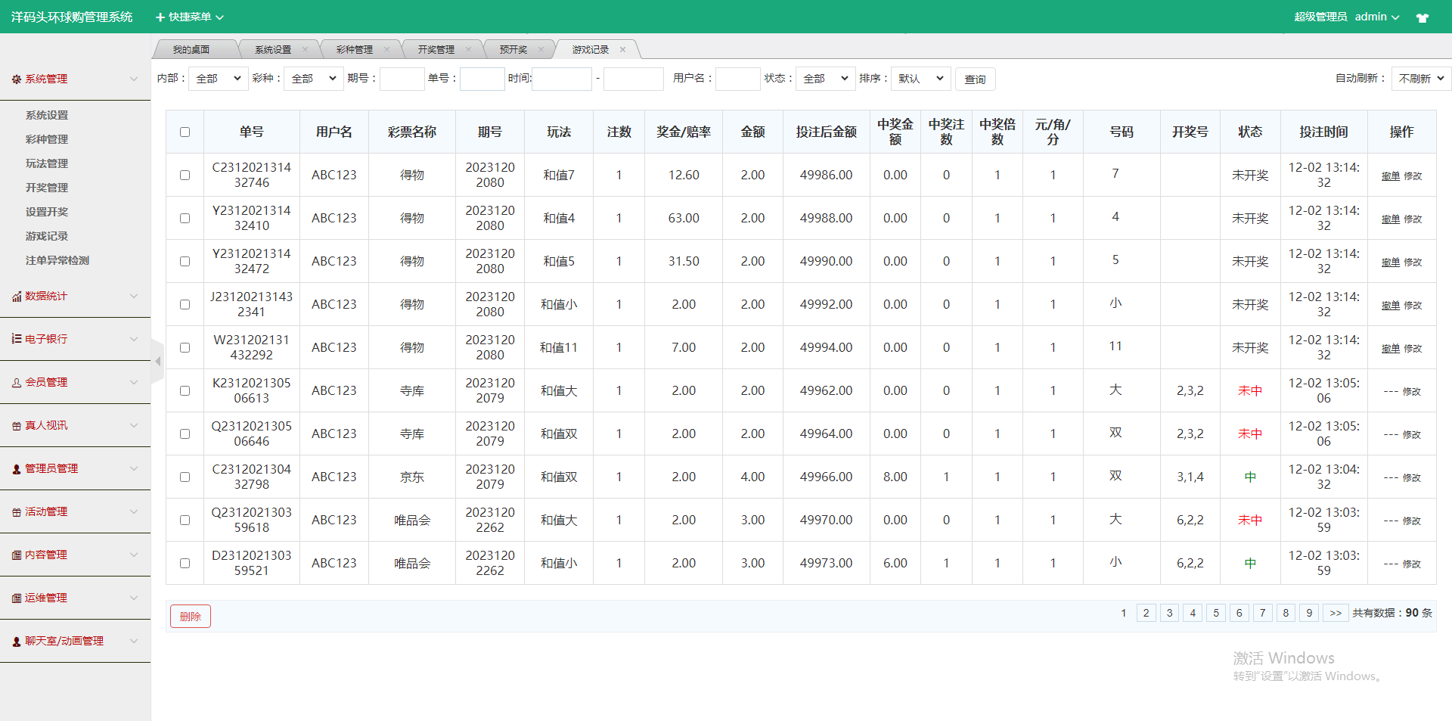
Task: Open the 快捷菜单 menu
Action: click(189, 17)
